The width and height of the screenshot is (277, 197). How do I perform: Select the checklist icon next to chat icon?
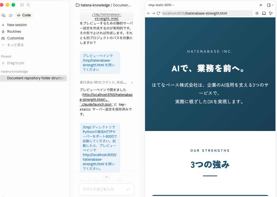pos(11,16)
